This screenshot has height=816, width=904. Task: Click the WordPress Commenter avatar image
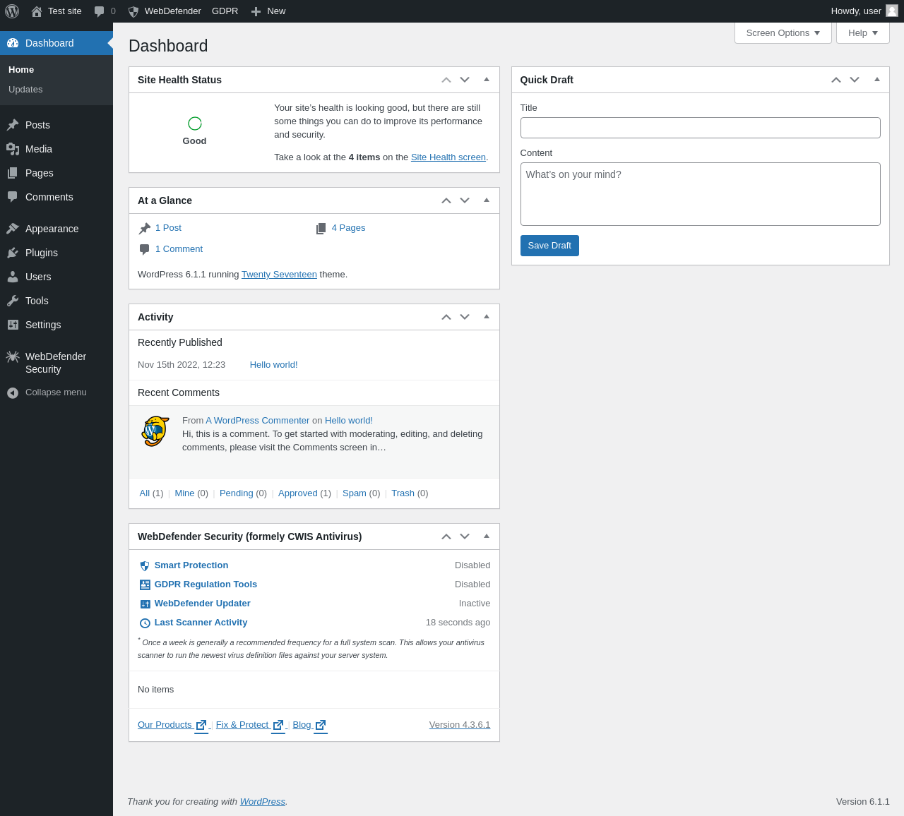coord(155,431)
